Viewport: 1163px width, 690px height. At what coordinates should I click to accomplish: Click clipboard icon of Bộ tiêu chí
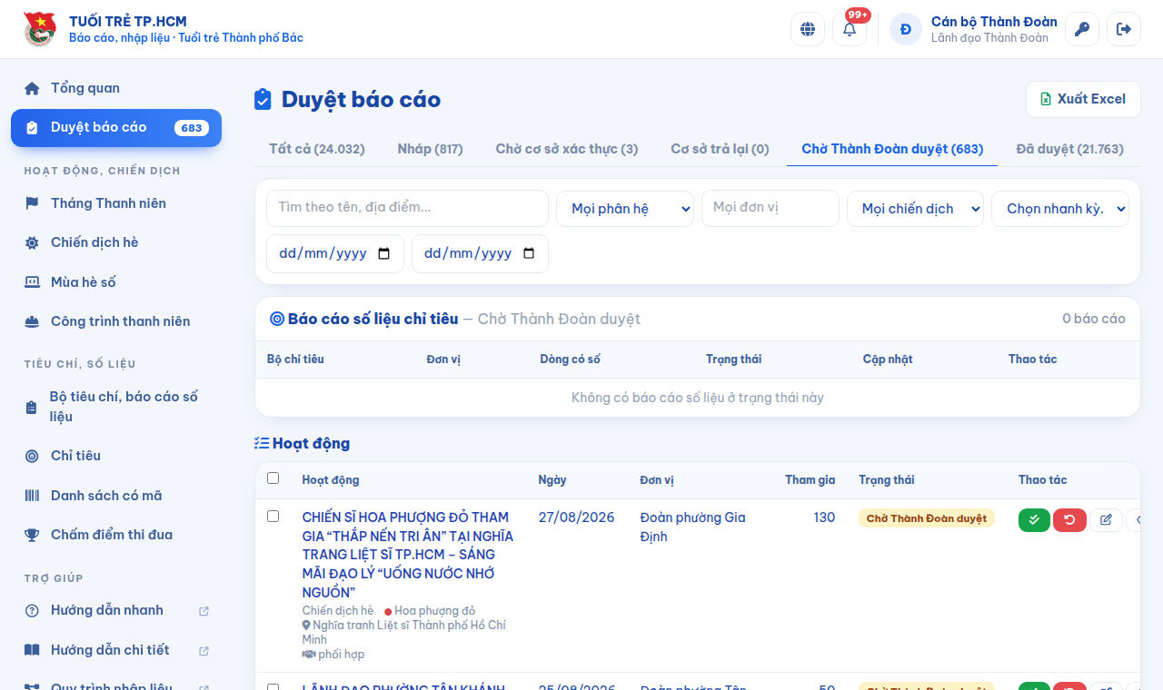(x=32, y=408)
